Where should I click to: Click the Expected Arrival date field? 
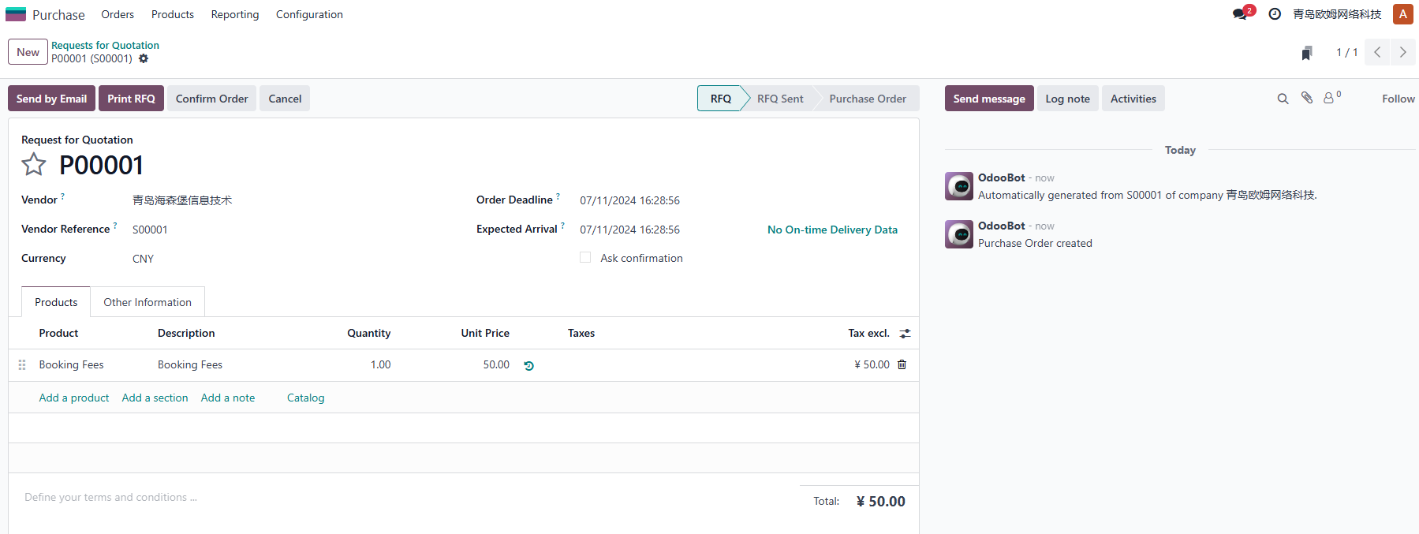[x=630, y=230]
